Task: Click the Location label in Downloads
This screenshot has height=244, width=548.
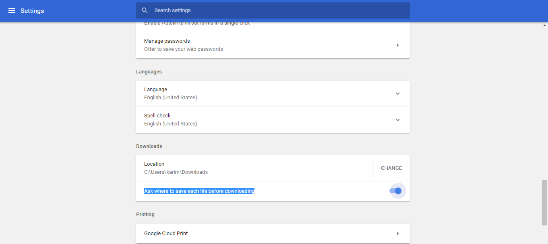Action: click(154, 164)
